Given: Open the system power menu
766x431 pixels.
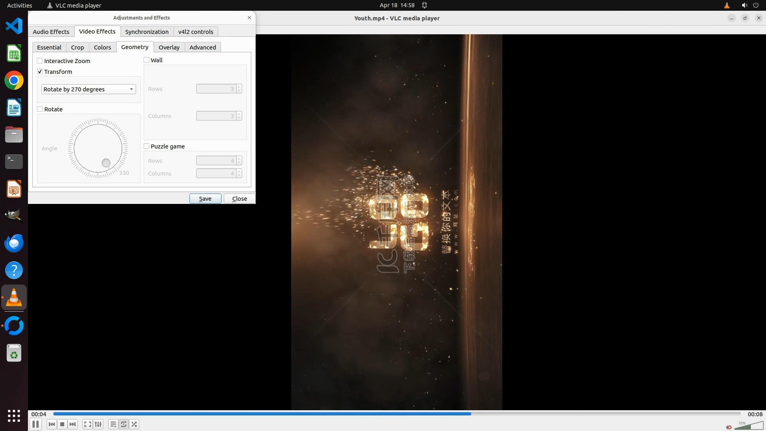Looking at the screenshot, I should pyautogui.click(x=756, y=5).
